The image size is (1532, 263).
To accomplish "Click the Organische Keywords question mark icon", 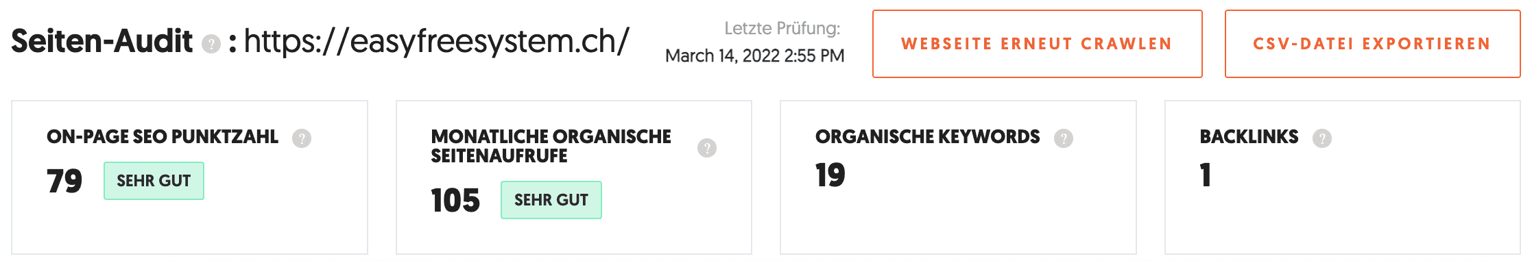I will 1064,138.
